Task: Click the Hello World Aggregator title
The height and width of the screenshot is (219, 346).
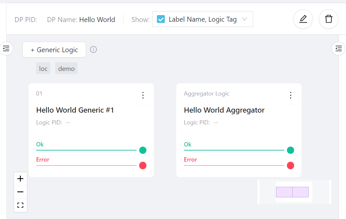Action: 224,110
